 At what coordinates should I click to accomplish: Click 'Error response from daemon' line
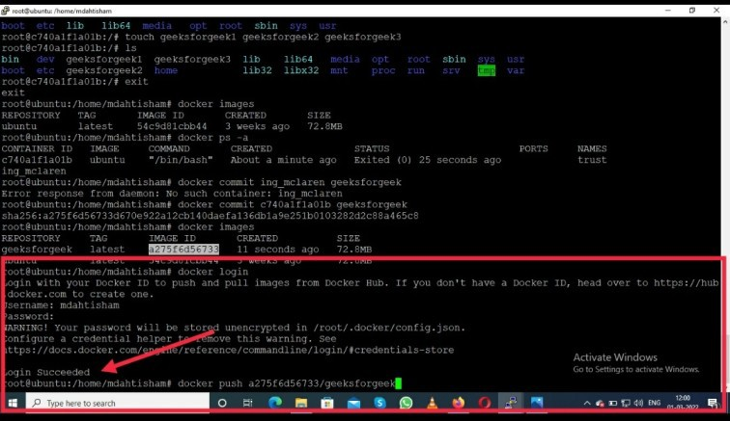[172, 194]
